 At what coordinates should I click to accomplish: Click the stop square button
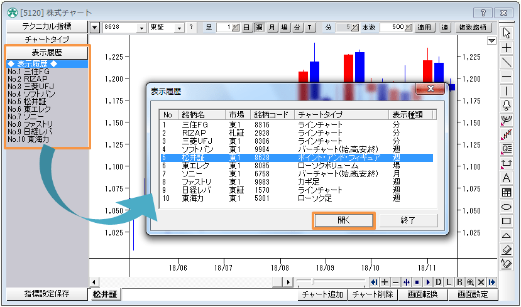tap(417, 282)
